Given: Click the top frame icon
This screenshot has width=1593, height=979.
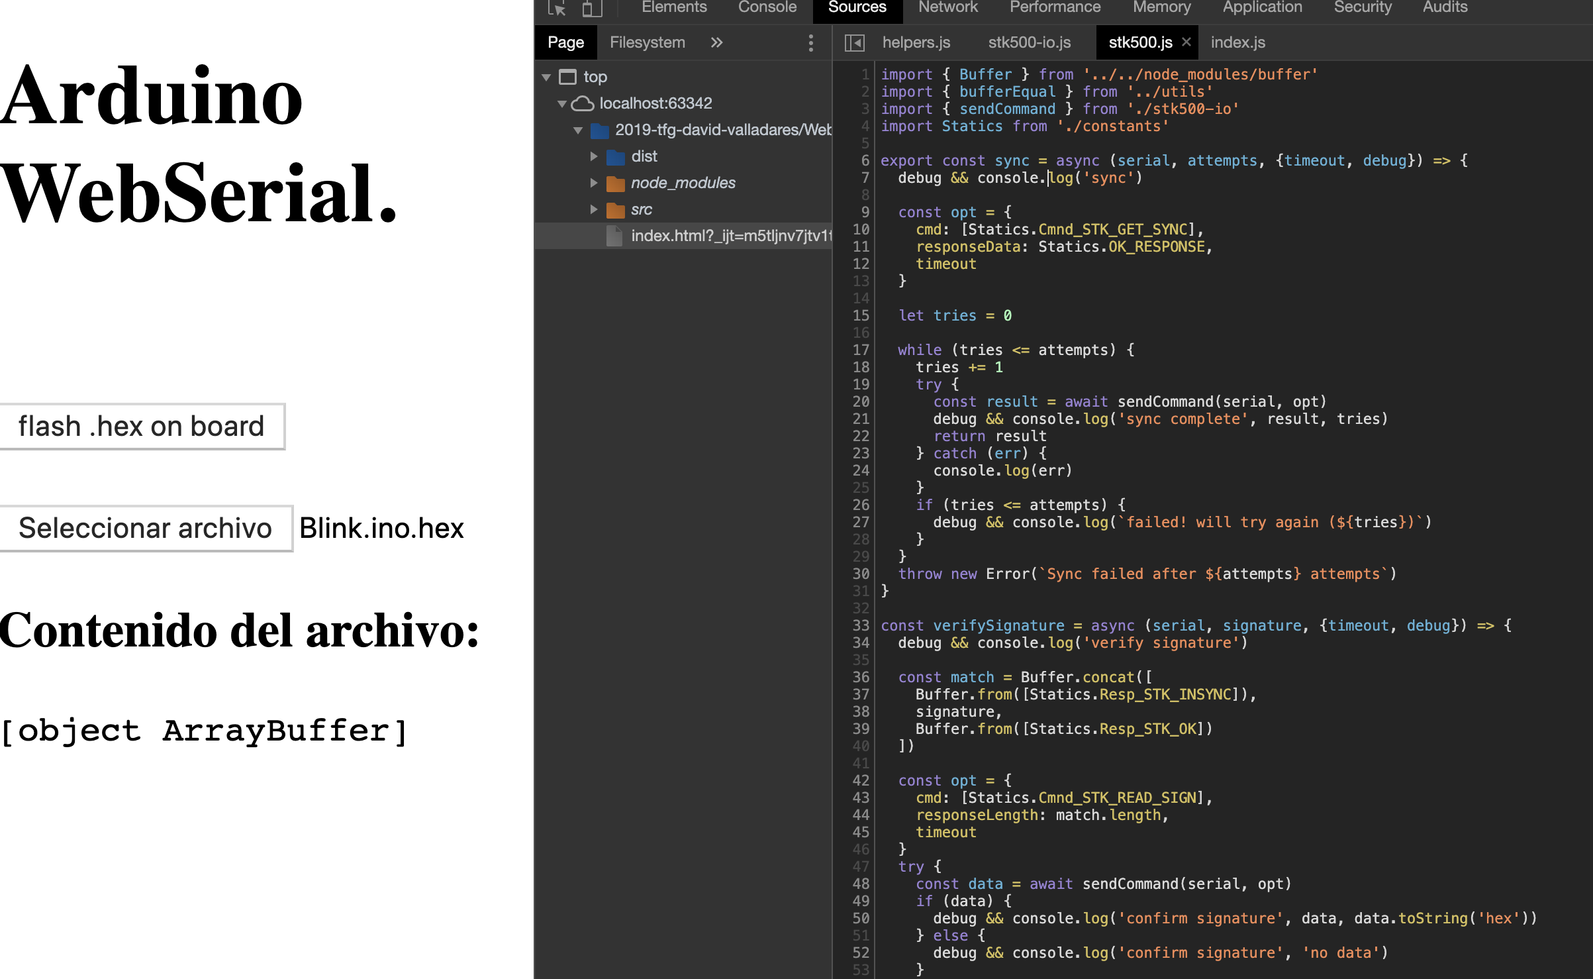Looking at the screenshot, I should (567, 77).
